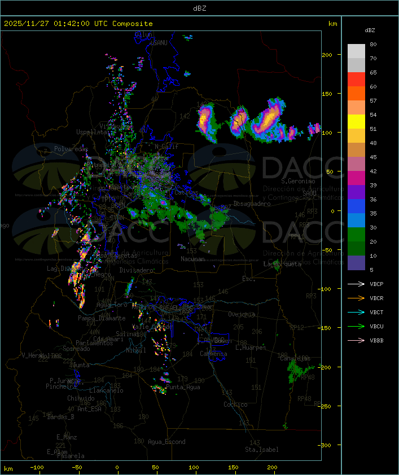
Task: Click the 2025/11/27 01:42:00 UTC Composite timestamp
Action: [x=78, y=24]
